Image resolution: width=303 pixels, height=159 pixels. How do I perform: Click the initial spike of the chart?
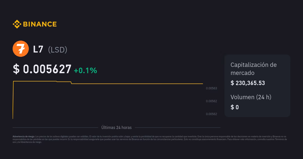click(x=13, y=100)
